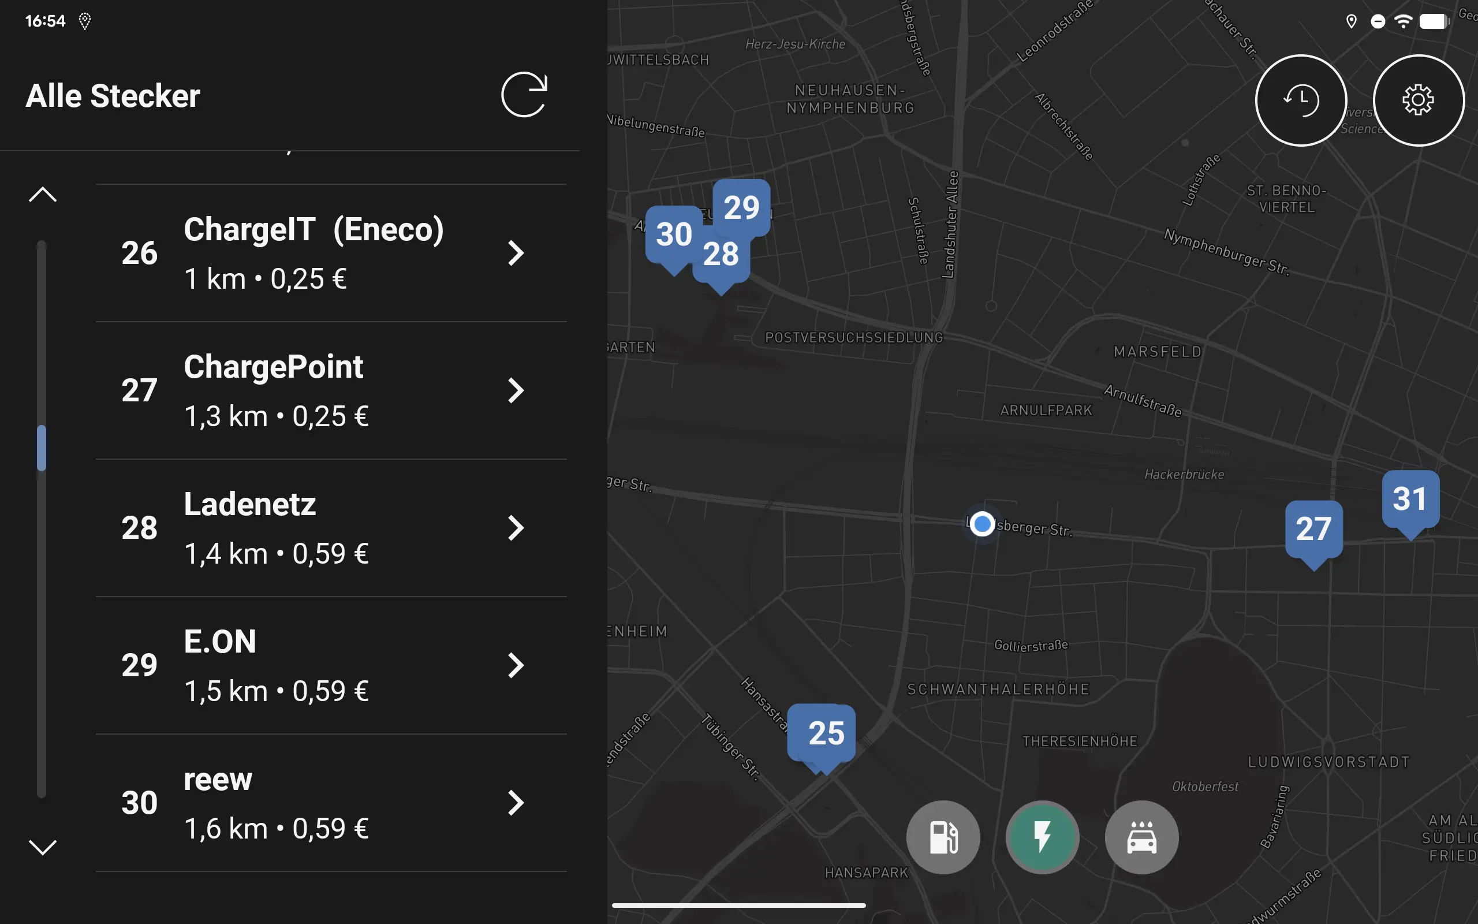Open the history clock button
1478x924 pixels.
1301,100
